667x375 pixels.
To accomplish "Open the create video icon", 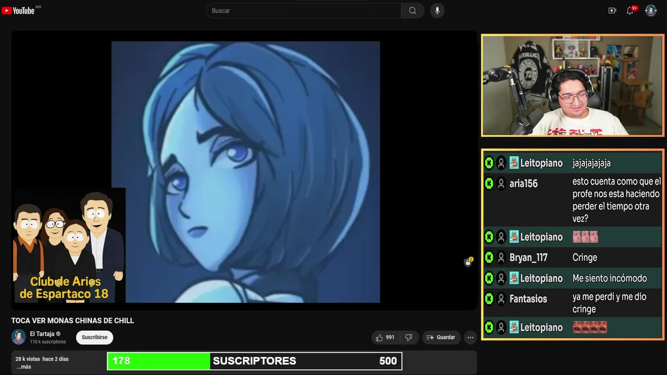I will [612, 10].
